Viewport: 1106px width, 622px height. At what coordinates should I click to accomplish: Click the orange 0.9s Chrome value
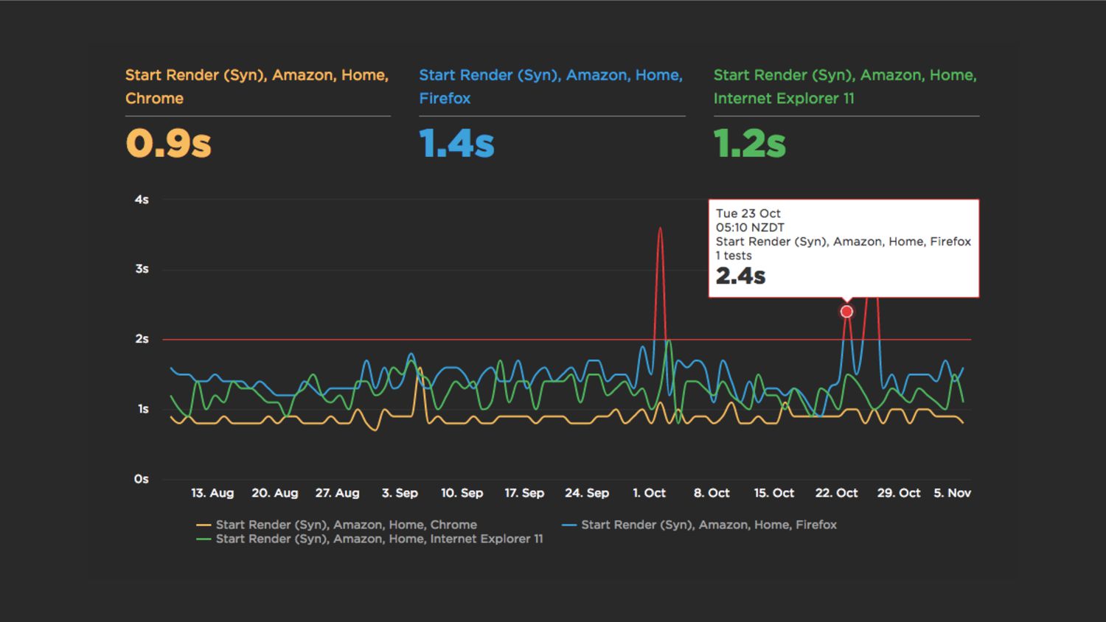point(169,143)
